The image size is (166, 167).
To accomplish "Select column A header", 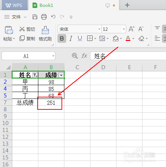I will click(x=25, y=67).
